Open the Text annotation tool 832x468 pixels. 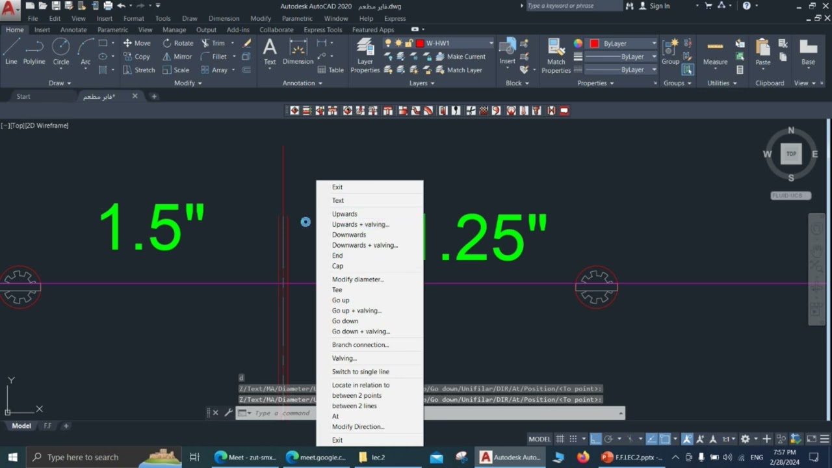270,51
